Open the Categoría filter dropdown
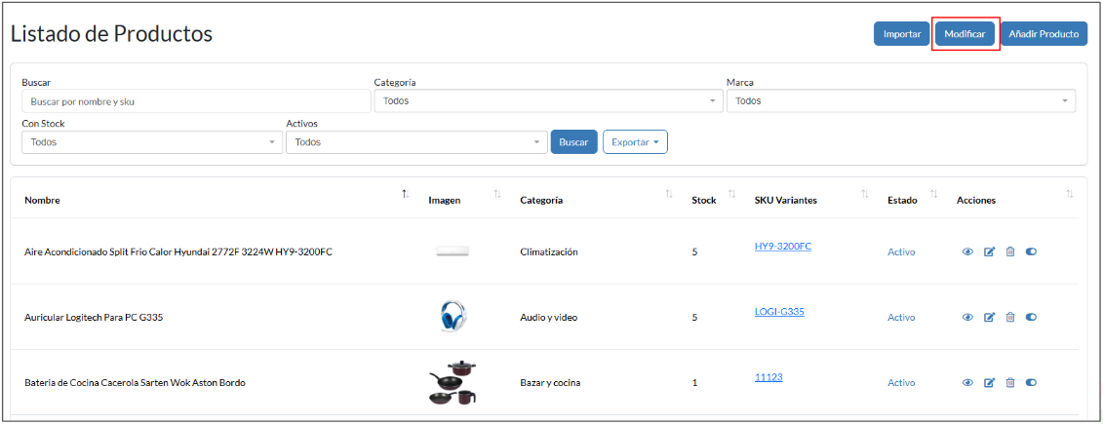Screen dimensions: 1103x425 click(x=548, y=101)
